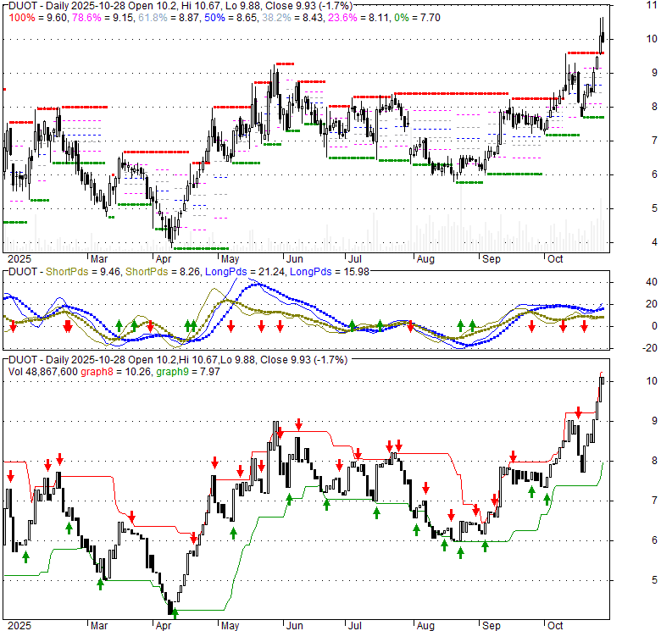This screenshot has width=661, height=631.
Task: Click the Sep label under top chart
Action: (x=492, y=259)
